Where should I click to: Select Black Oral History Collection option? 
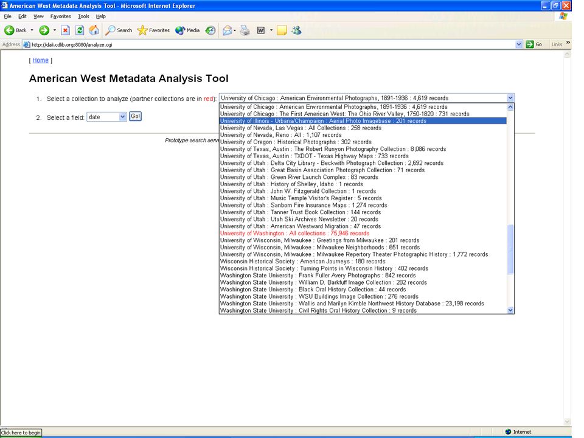(363, 290)
